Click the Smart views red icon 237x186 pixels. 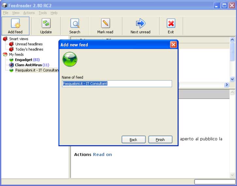(5, 39)
